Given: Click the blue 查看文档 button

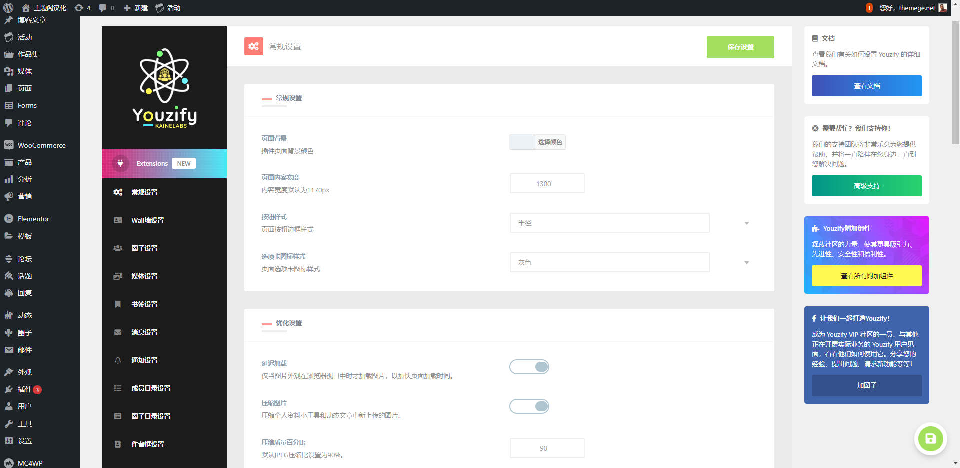Looking at the screenshot, I should click(866, 86).
